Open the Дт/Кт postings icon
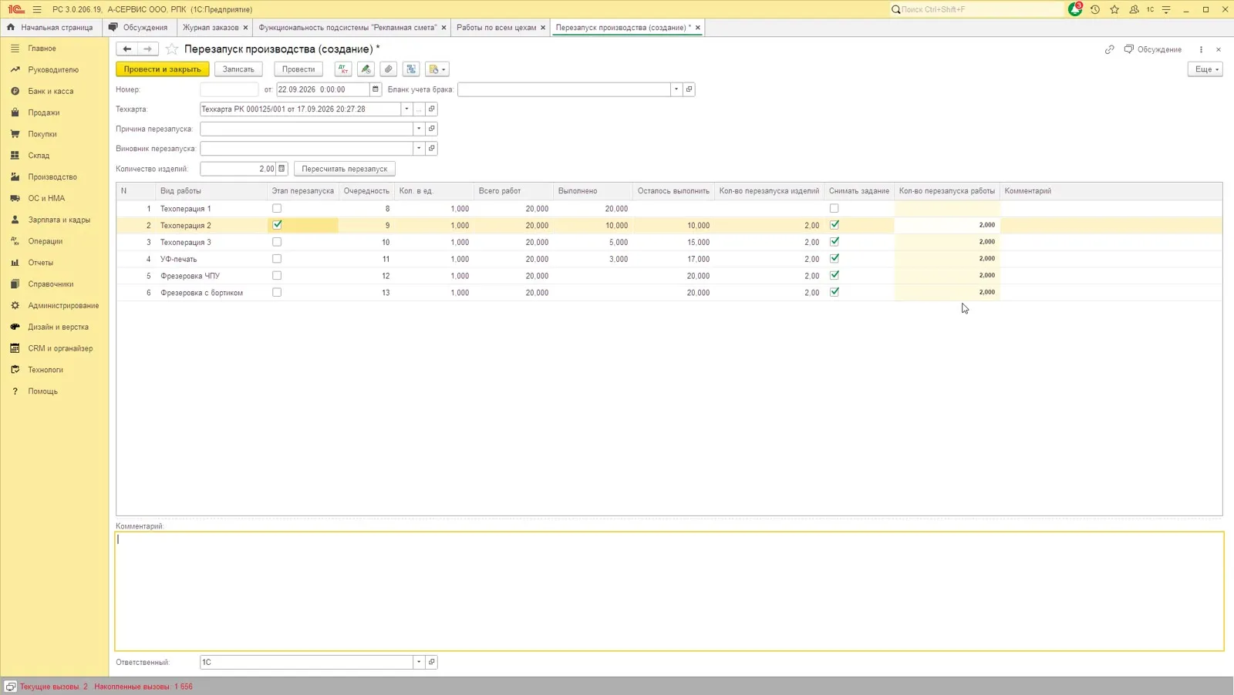The height and width of the screenshot is (695, 1234). click(x=343, y=69)
